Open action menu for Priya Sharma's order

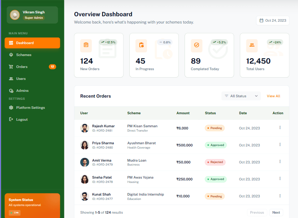(280, 145)
